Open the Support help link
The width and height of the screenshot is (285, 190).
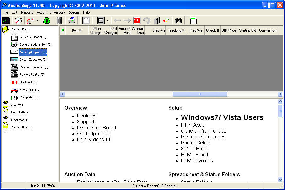pyautogui.click(x=86, y=122)
